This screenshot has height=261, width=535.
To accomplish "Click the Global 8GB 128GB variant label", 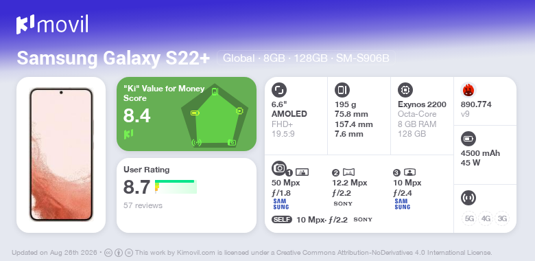I will [x=306, y=58].
